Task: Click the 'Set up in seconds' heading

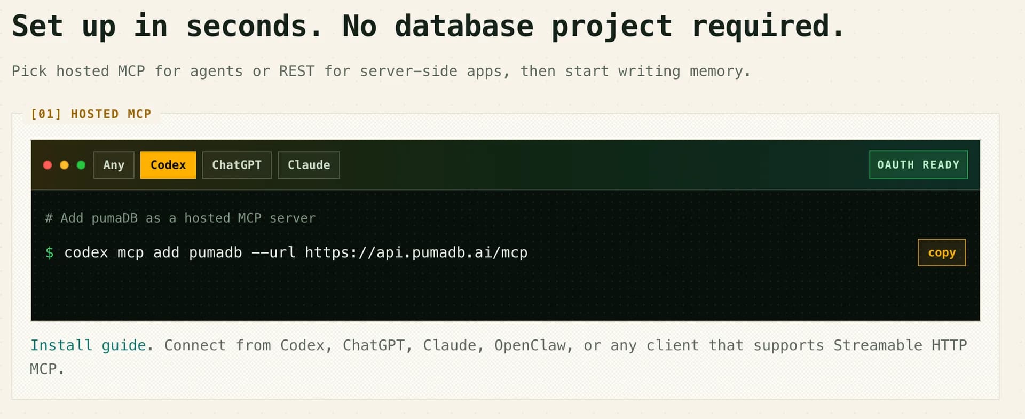Action: 429,26
